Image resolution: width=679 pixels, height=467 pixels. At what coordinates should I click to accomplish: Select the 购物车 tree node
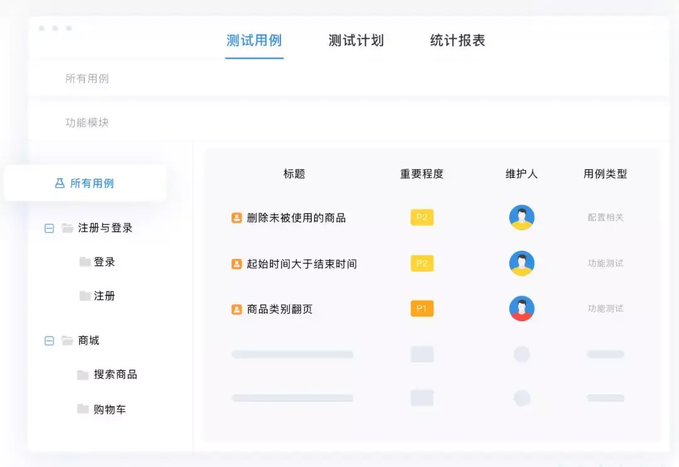tap(110, 409)
